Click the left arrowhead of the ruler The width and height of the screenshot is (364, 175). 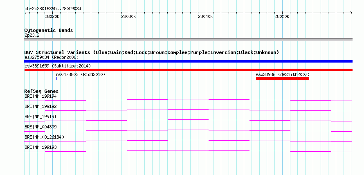(25, 13)
